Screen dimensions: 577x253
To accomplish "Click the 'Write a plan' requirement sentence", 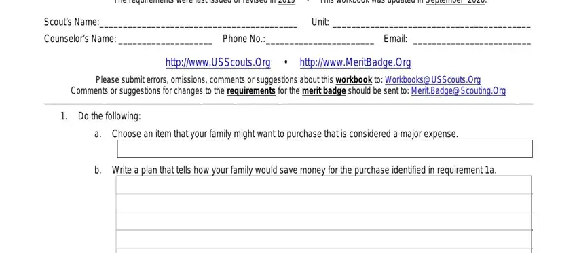I will (x=304, y=170).
